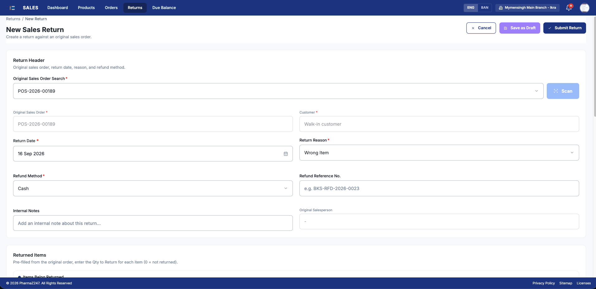
Task: Click the Original Sales Order field
Action: tap(153, 124)
